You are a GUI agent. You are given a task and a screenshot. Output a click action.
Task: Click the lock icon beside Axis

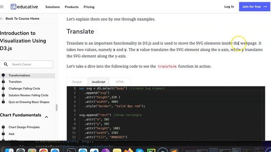tap(3, 133)
